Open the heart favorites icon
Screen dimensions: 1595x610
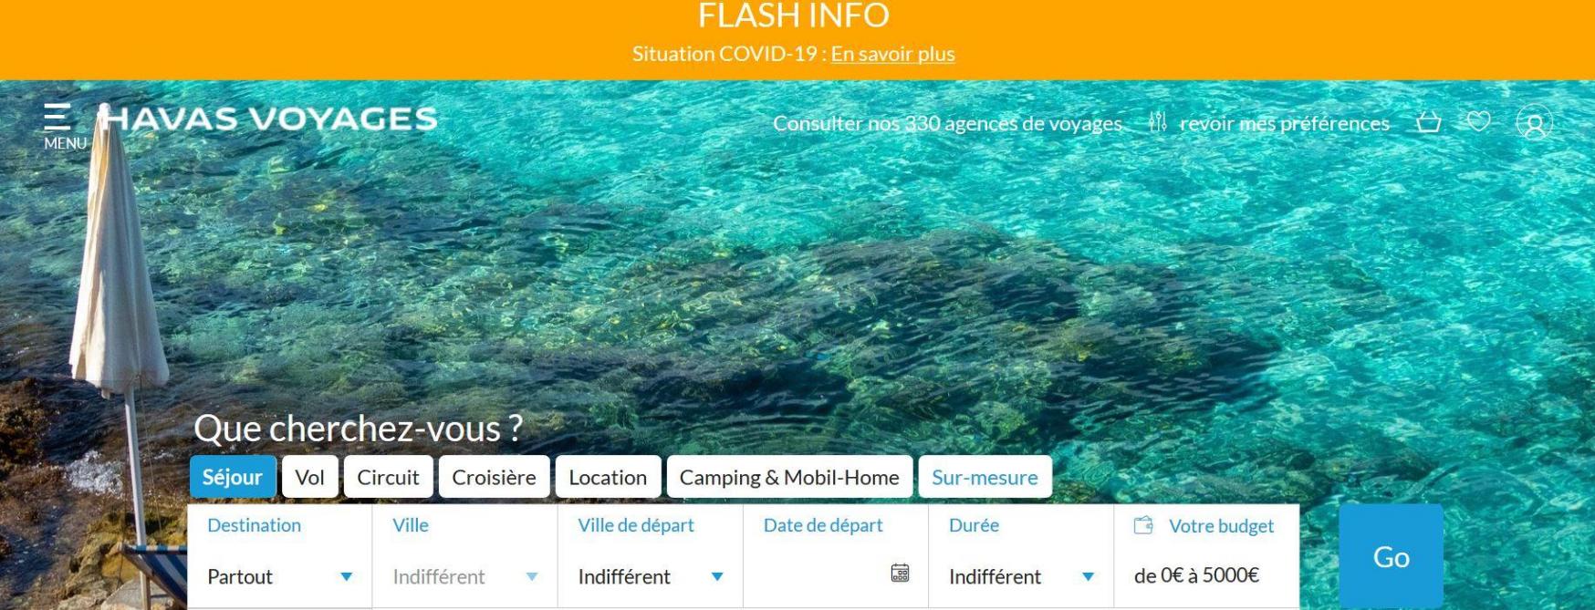coord(1478,121)
